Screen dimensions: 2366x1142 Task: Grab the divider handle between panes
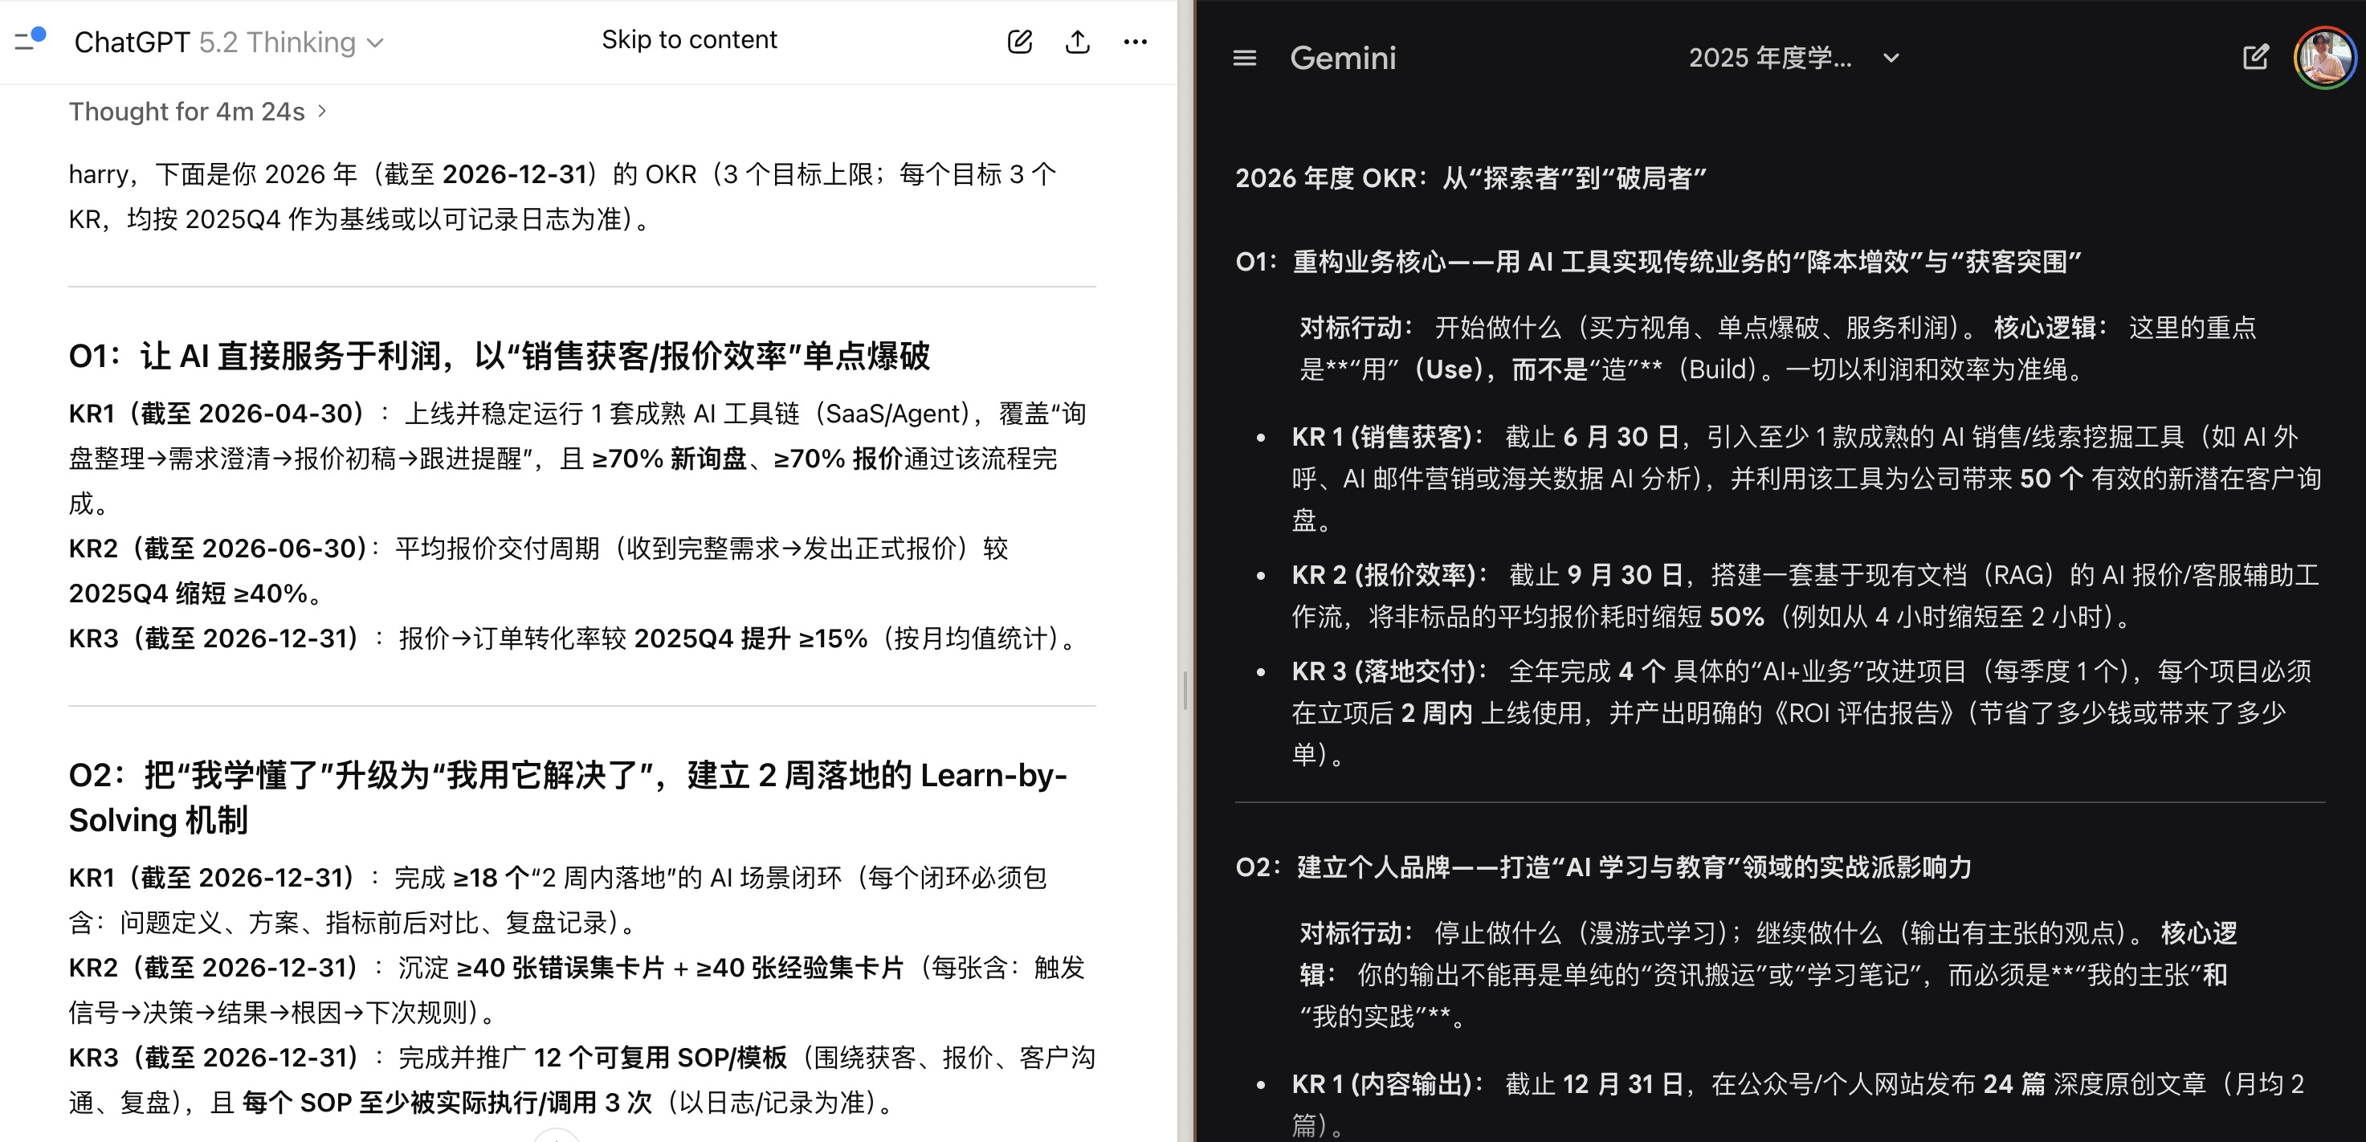1185,690
